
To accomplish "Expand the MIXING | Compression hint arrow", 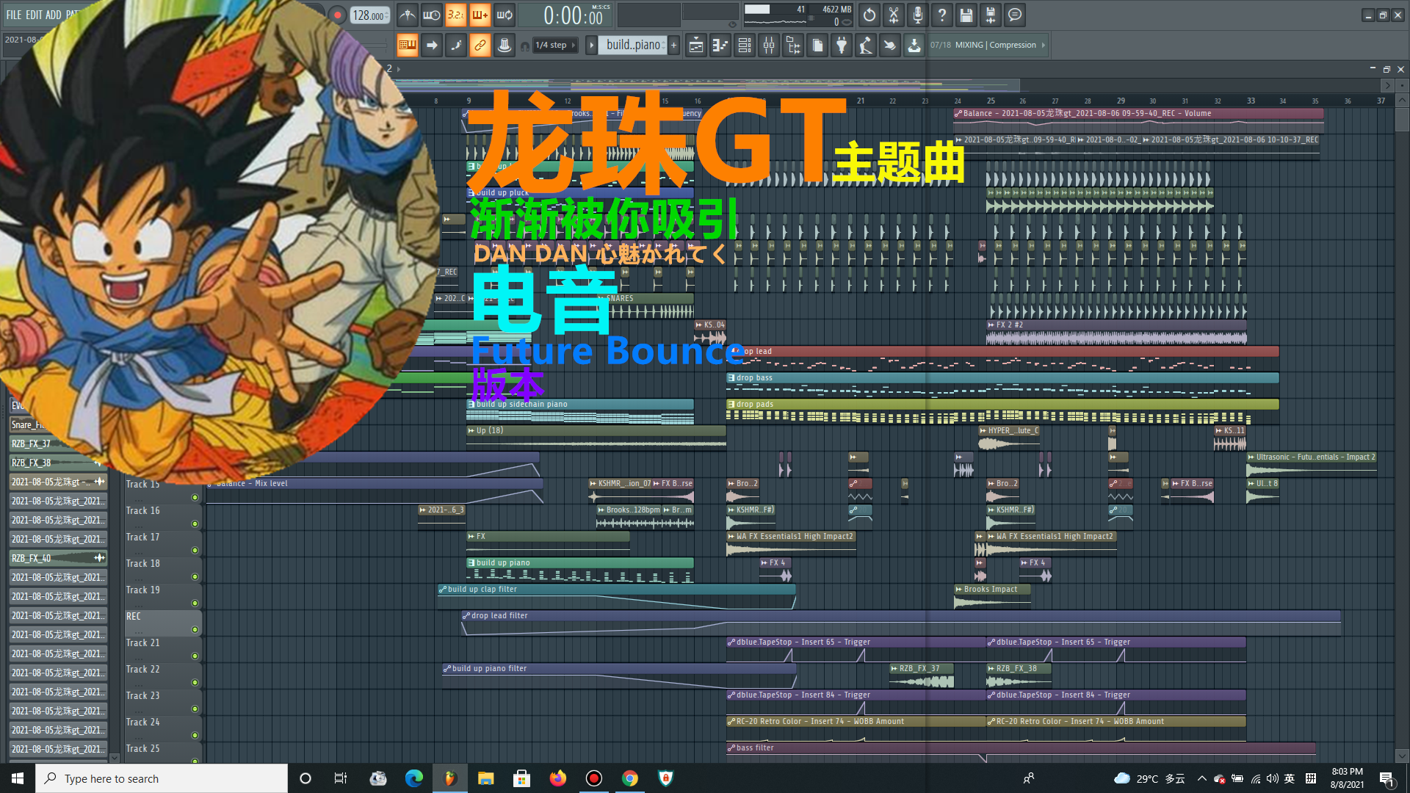I will (x=1043, y=46).
